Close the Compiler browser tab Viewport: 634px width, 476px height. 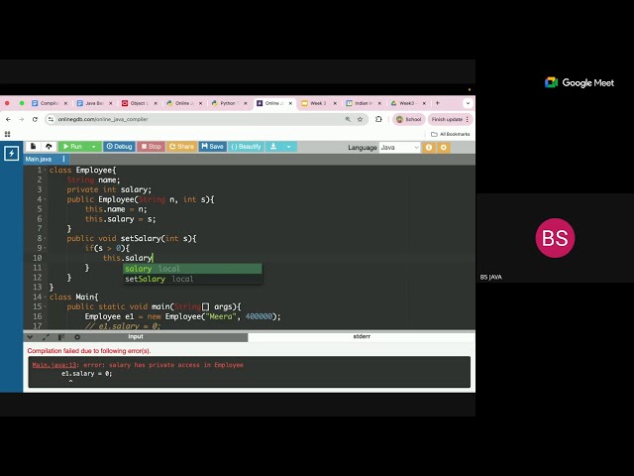pos(66,103)
